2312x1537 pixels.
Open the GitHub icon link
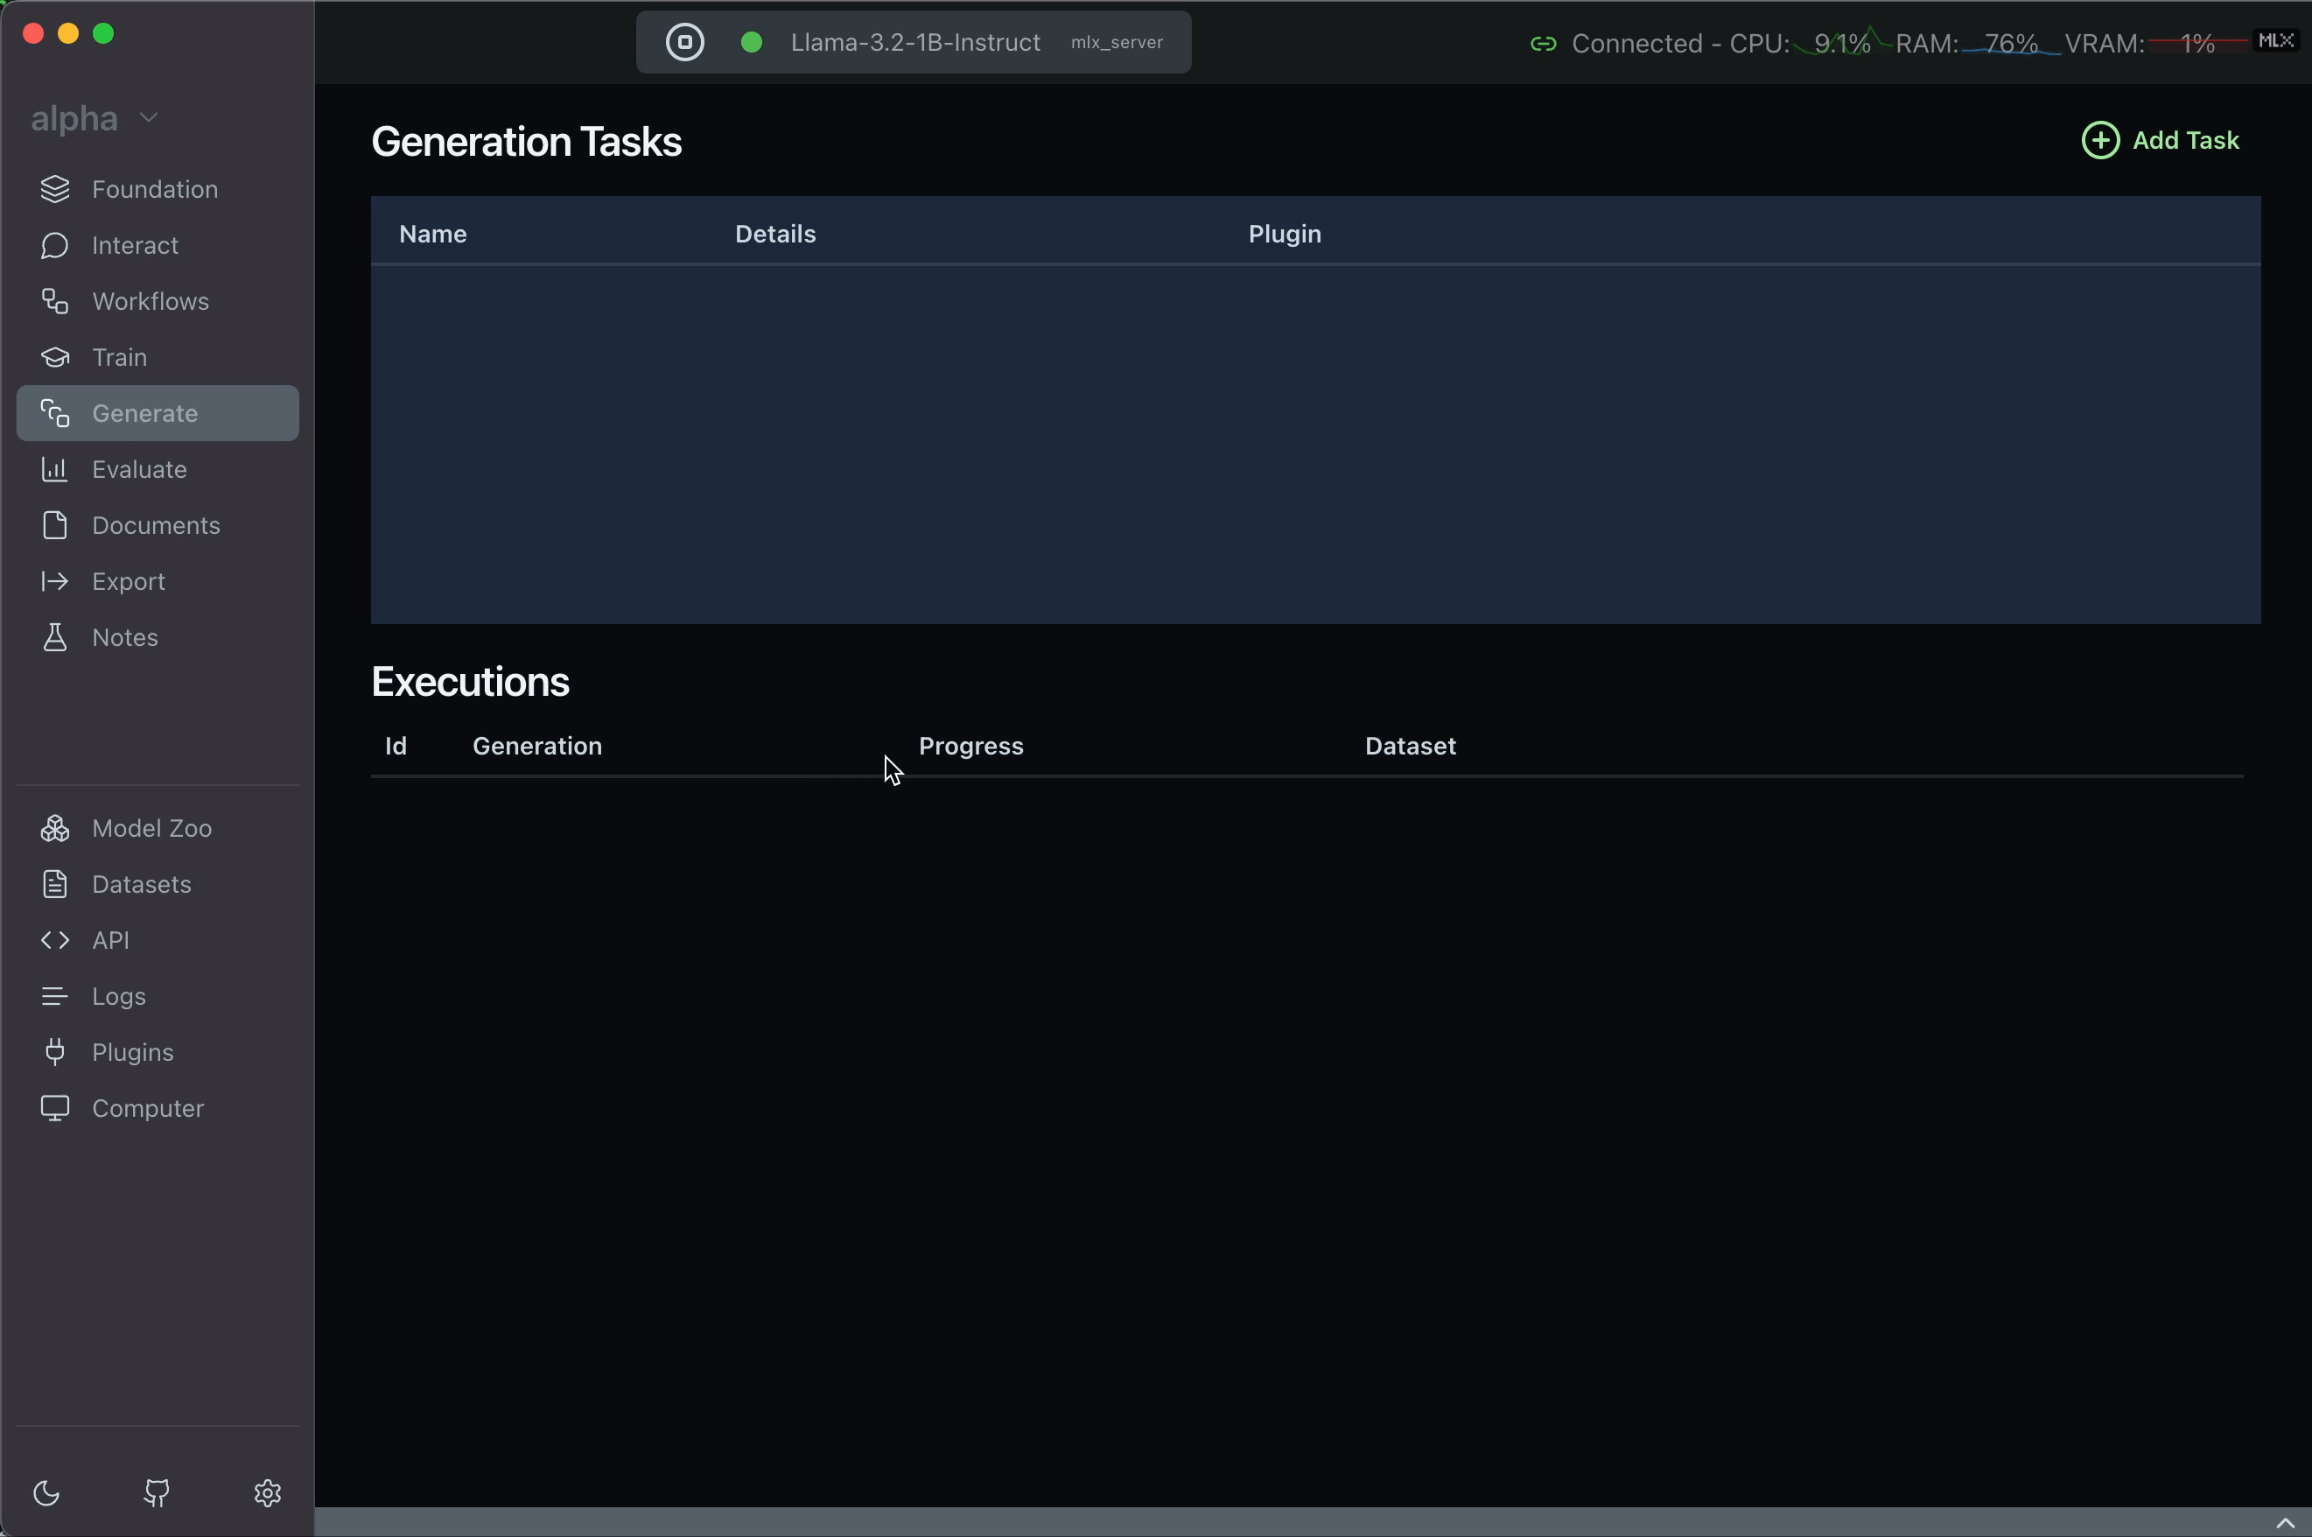coord(157,1493)
